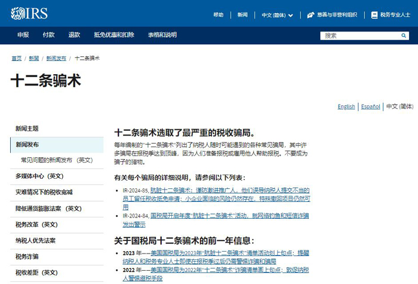Open the 申报 menu

[23, 35]
